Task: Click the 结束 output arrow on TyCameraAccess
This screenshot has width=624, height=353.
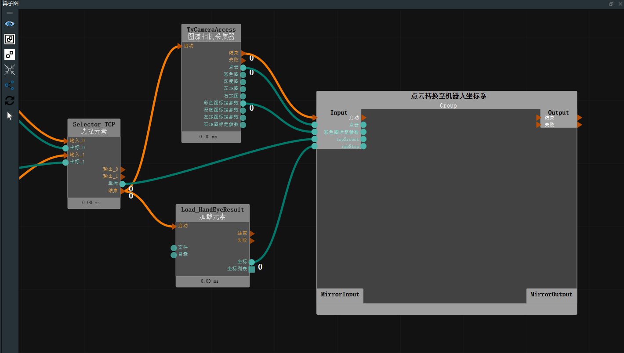Action: [243, 53]
